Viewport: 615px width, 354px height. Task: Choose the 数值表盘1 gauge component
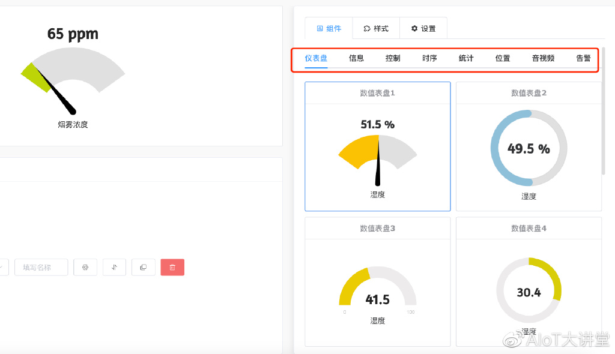(377, 146)
